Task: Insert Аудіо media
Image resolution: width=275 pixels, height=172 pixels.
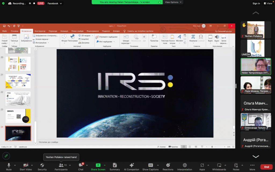Action: (217, 38)
